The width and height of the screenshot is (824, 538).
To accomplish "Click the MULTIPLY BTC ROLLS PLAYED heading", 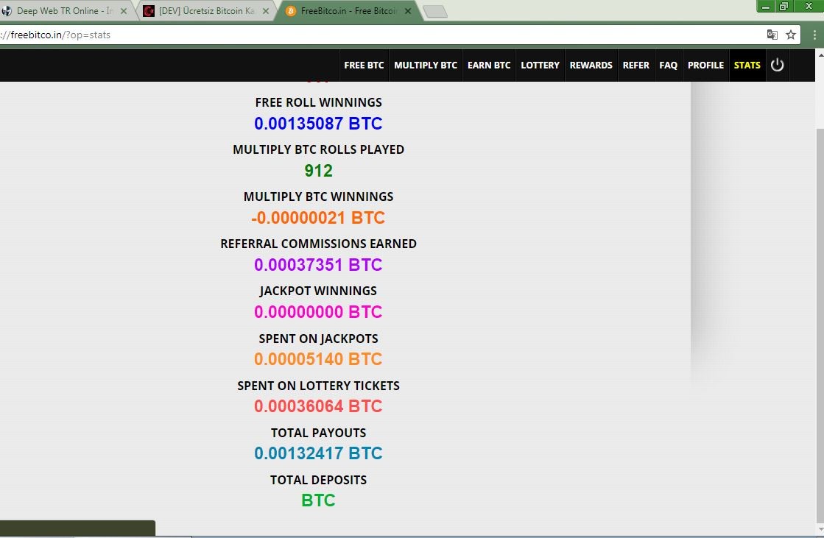I will pyautogui.click(x=318, y=149).
